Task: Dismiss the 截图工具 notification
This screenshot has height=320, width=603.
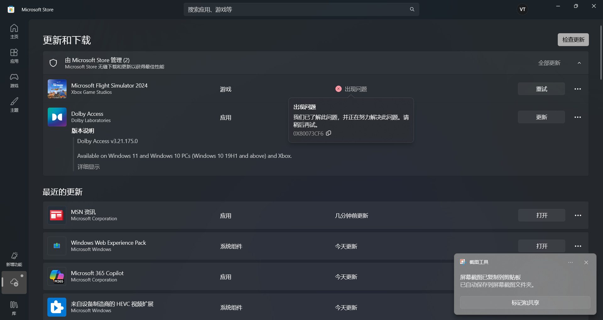Action: 586,262
